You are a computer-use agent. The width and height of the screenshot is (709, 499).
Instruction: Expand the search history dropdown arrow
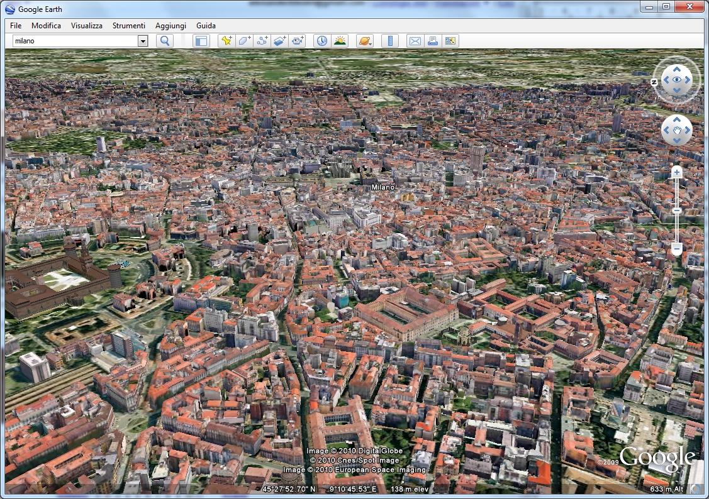tap(143, 41)
